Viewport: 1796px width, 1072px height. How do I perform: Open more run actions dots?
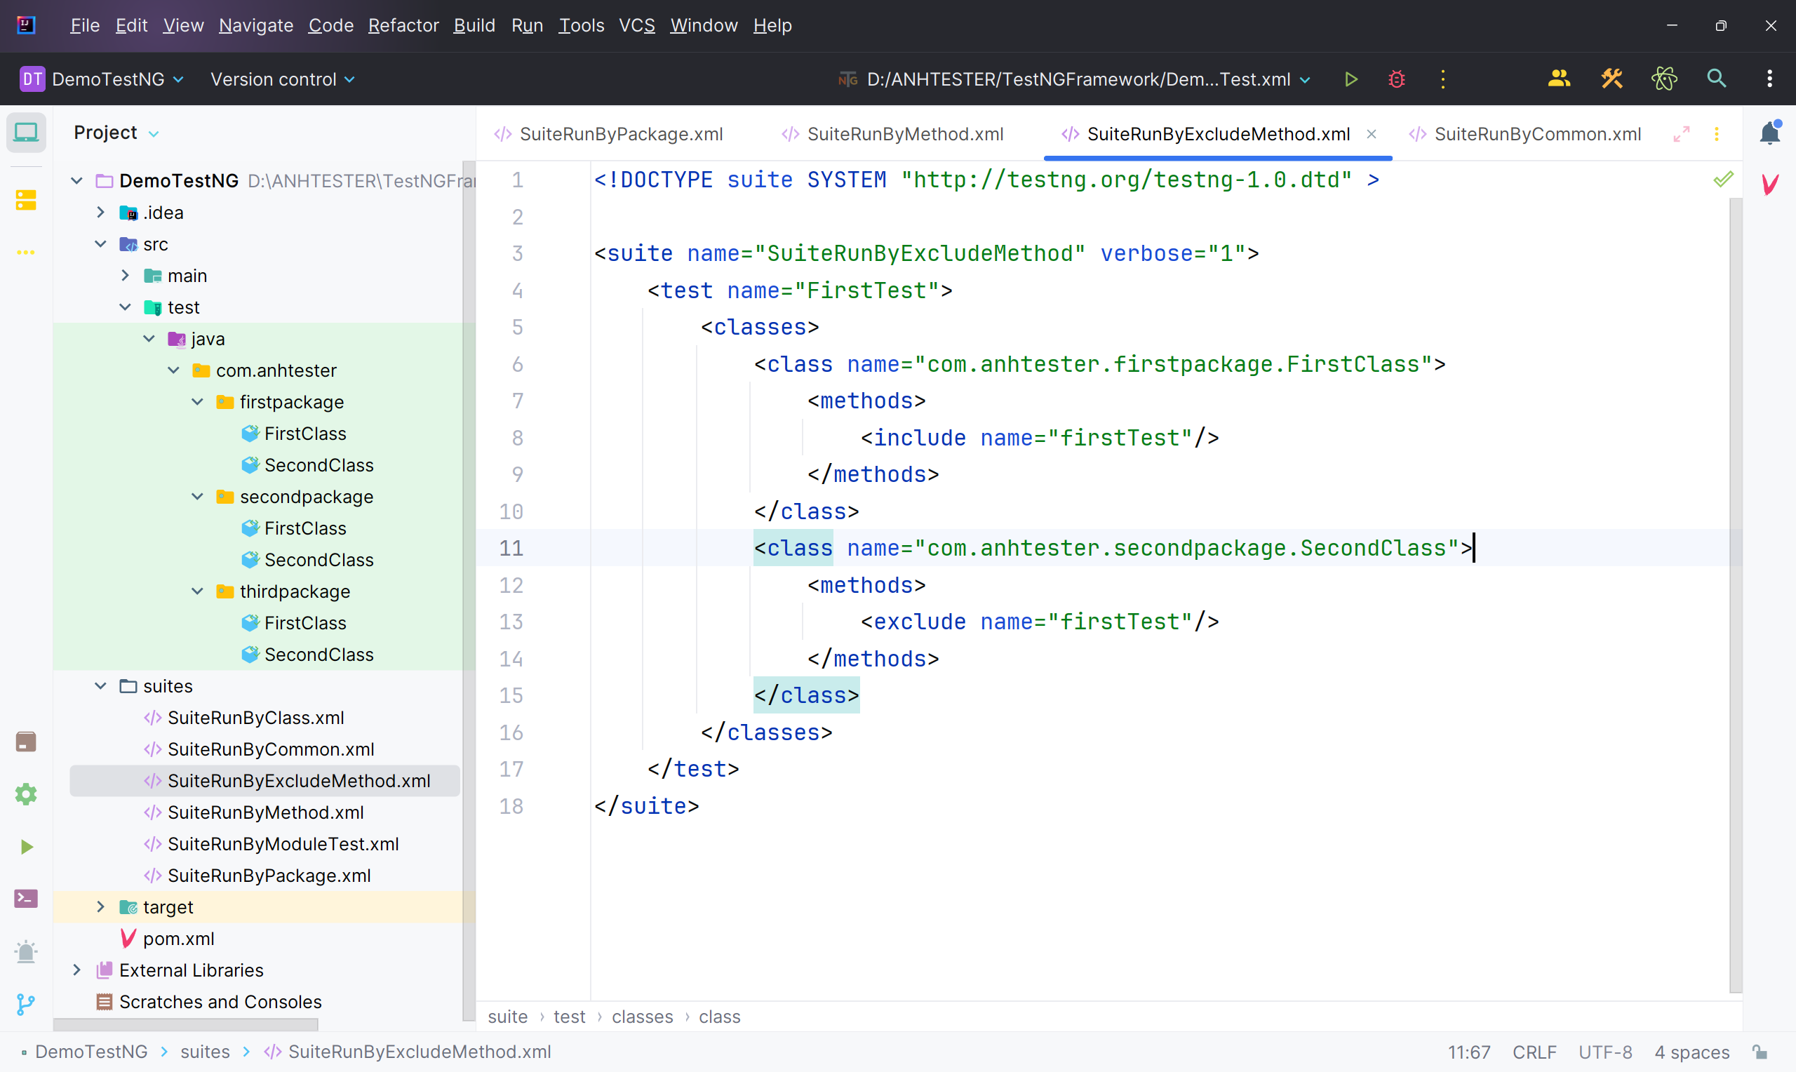point(1443,79)
